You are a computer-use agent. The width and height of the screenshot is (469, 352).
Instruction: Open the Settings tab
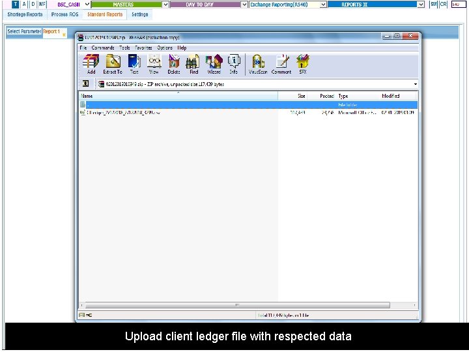[139, 14]
